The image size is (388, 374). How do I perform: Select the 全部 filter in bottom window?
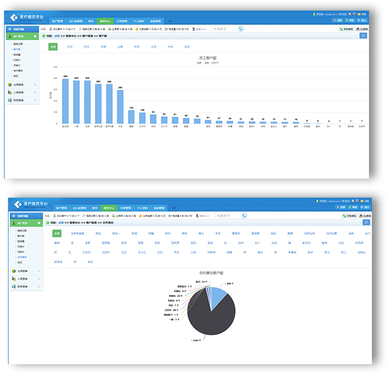[x=56, y=233]
